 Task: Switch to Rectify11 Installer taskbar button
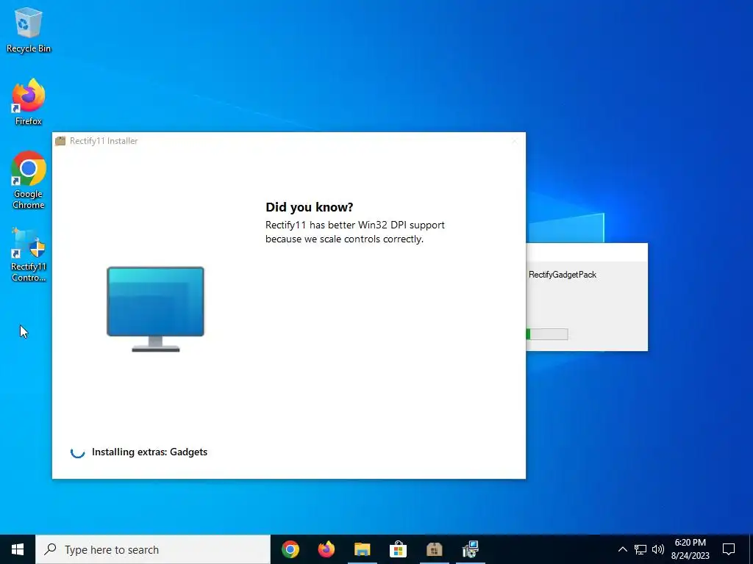(x=434, y=549)
